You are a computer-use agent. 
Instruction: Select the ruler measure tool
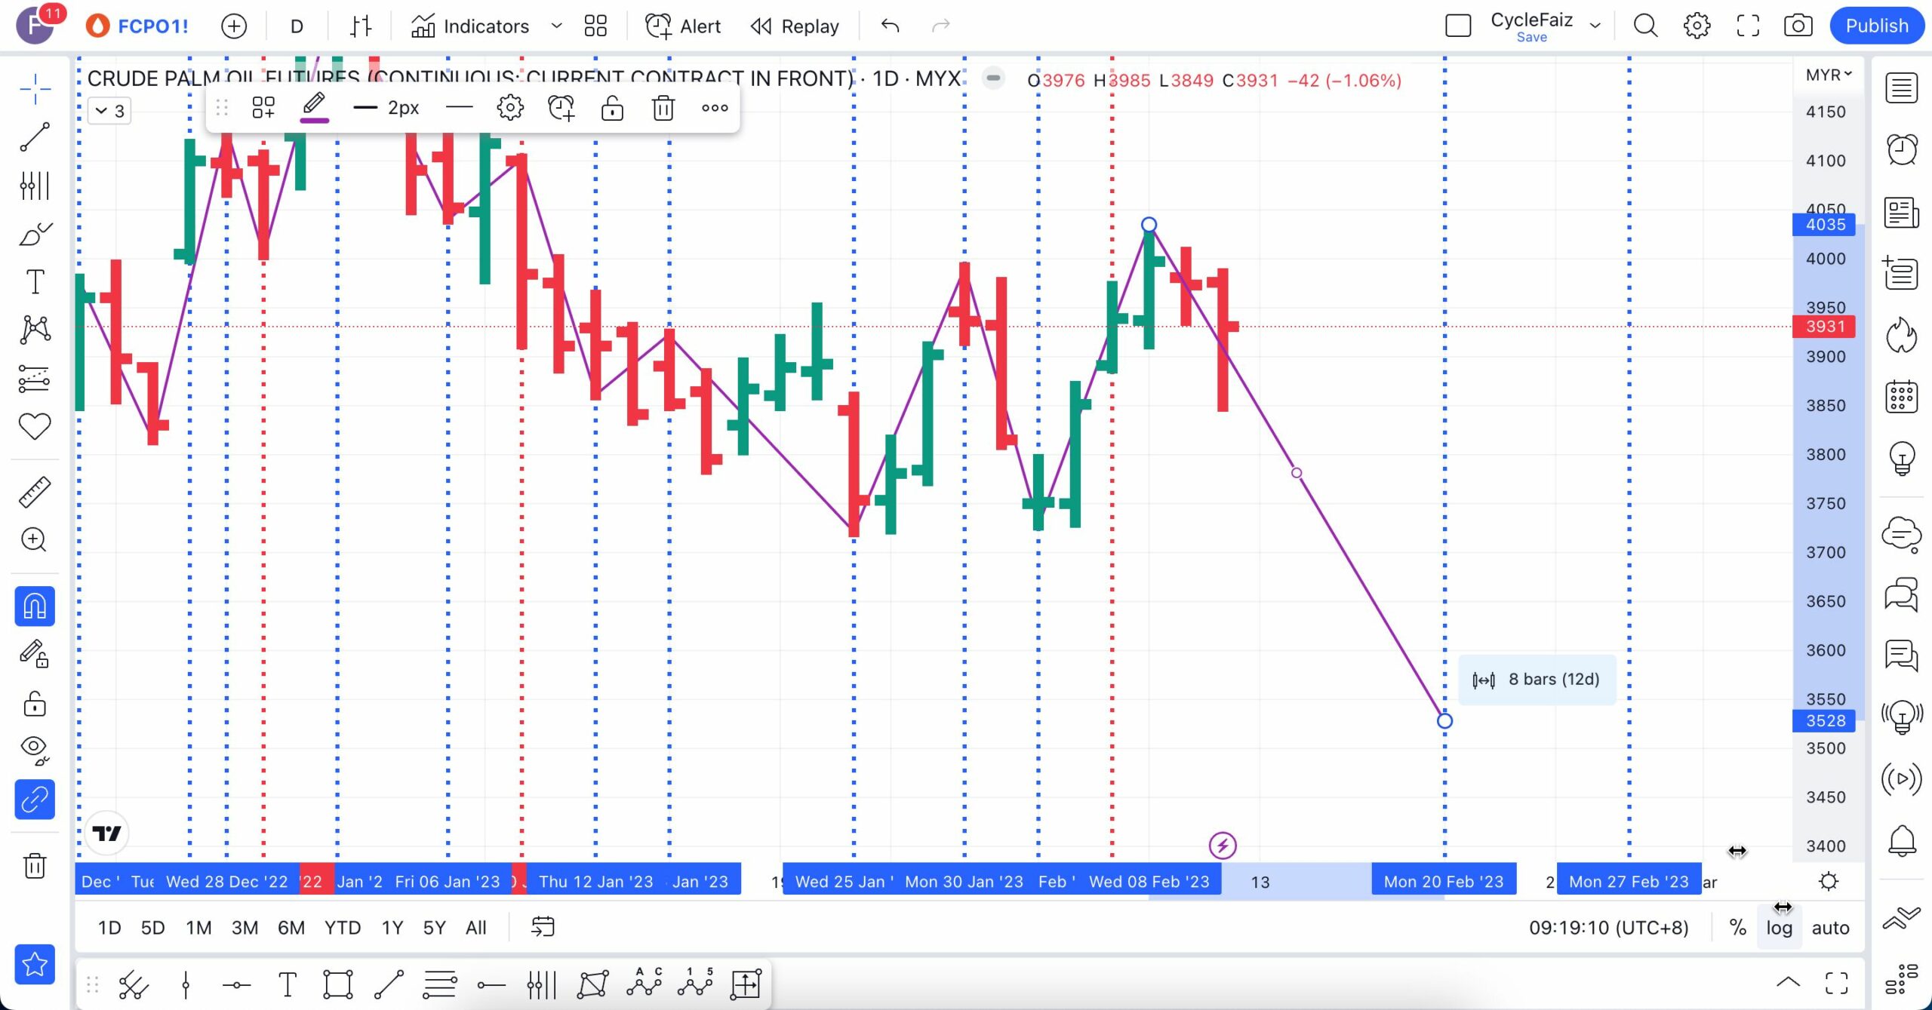click(35, 492)
